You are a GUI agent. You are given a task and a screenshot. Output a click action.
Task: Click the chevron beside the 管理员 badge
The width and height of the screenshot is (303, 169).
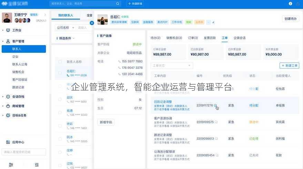tap(45, 15)
